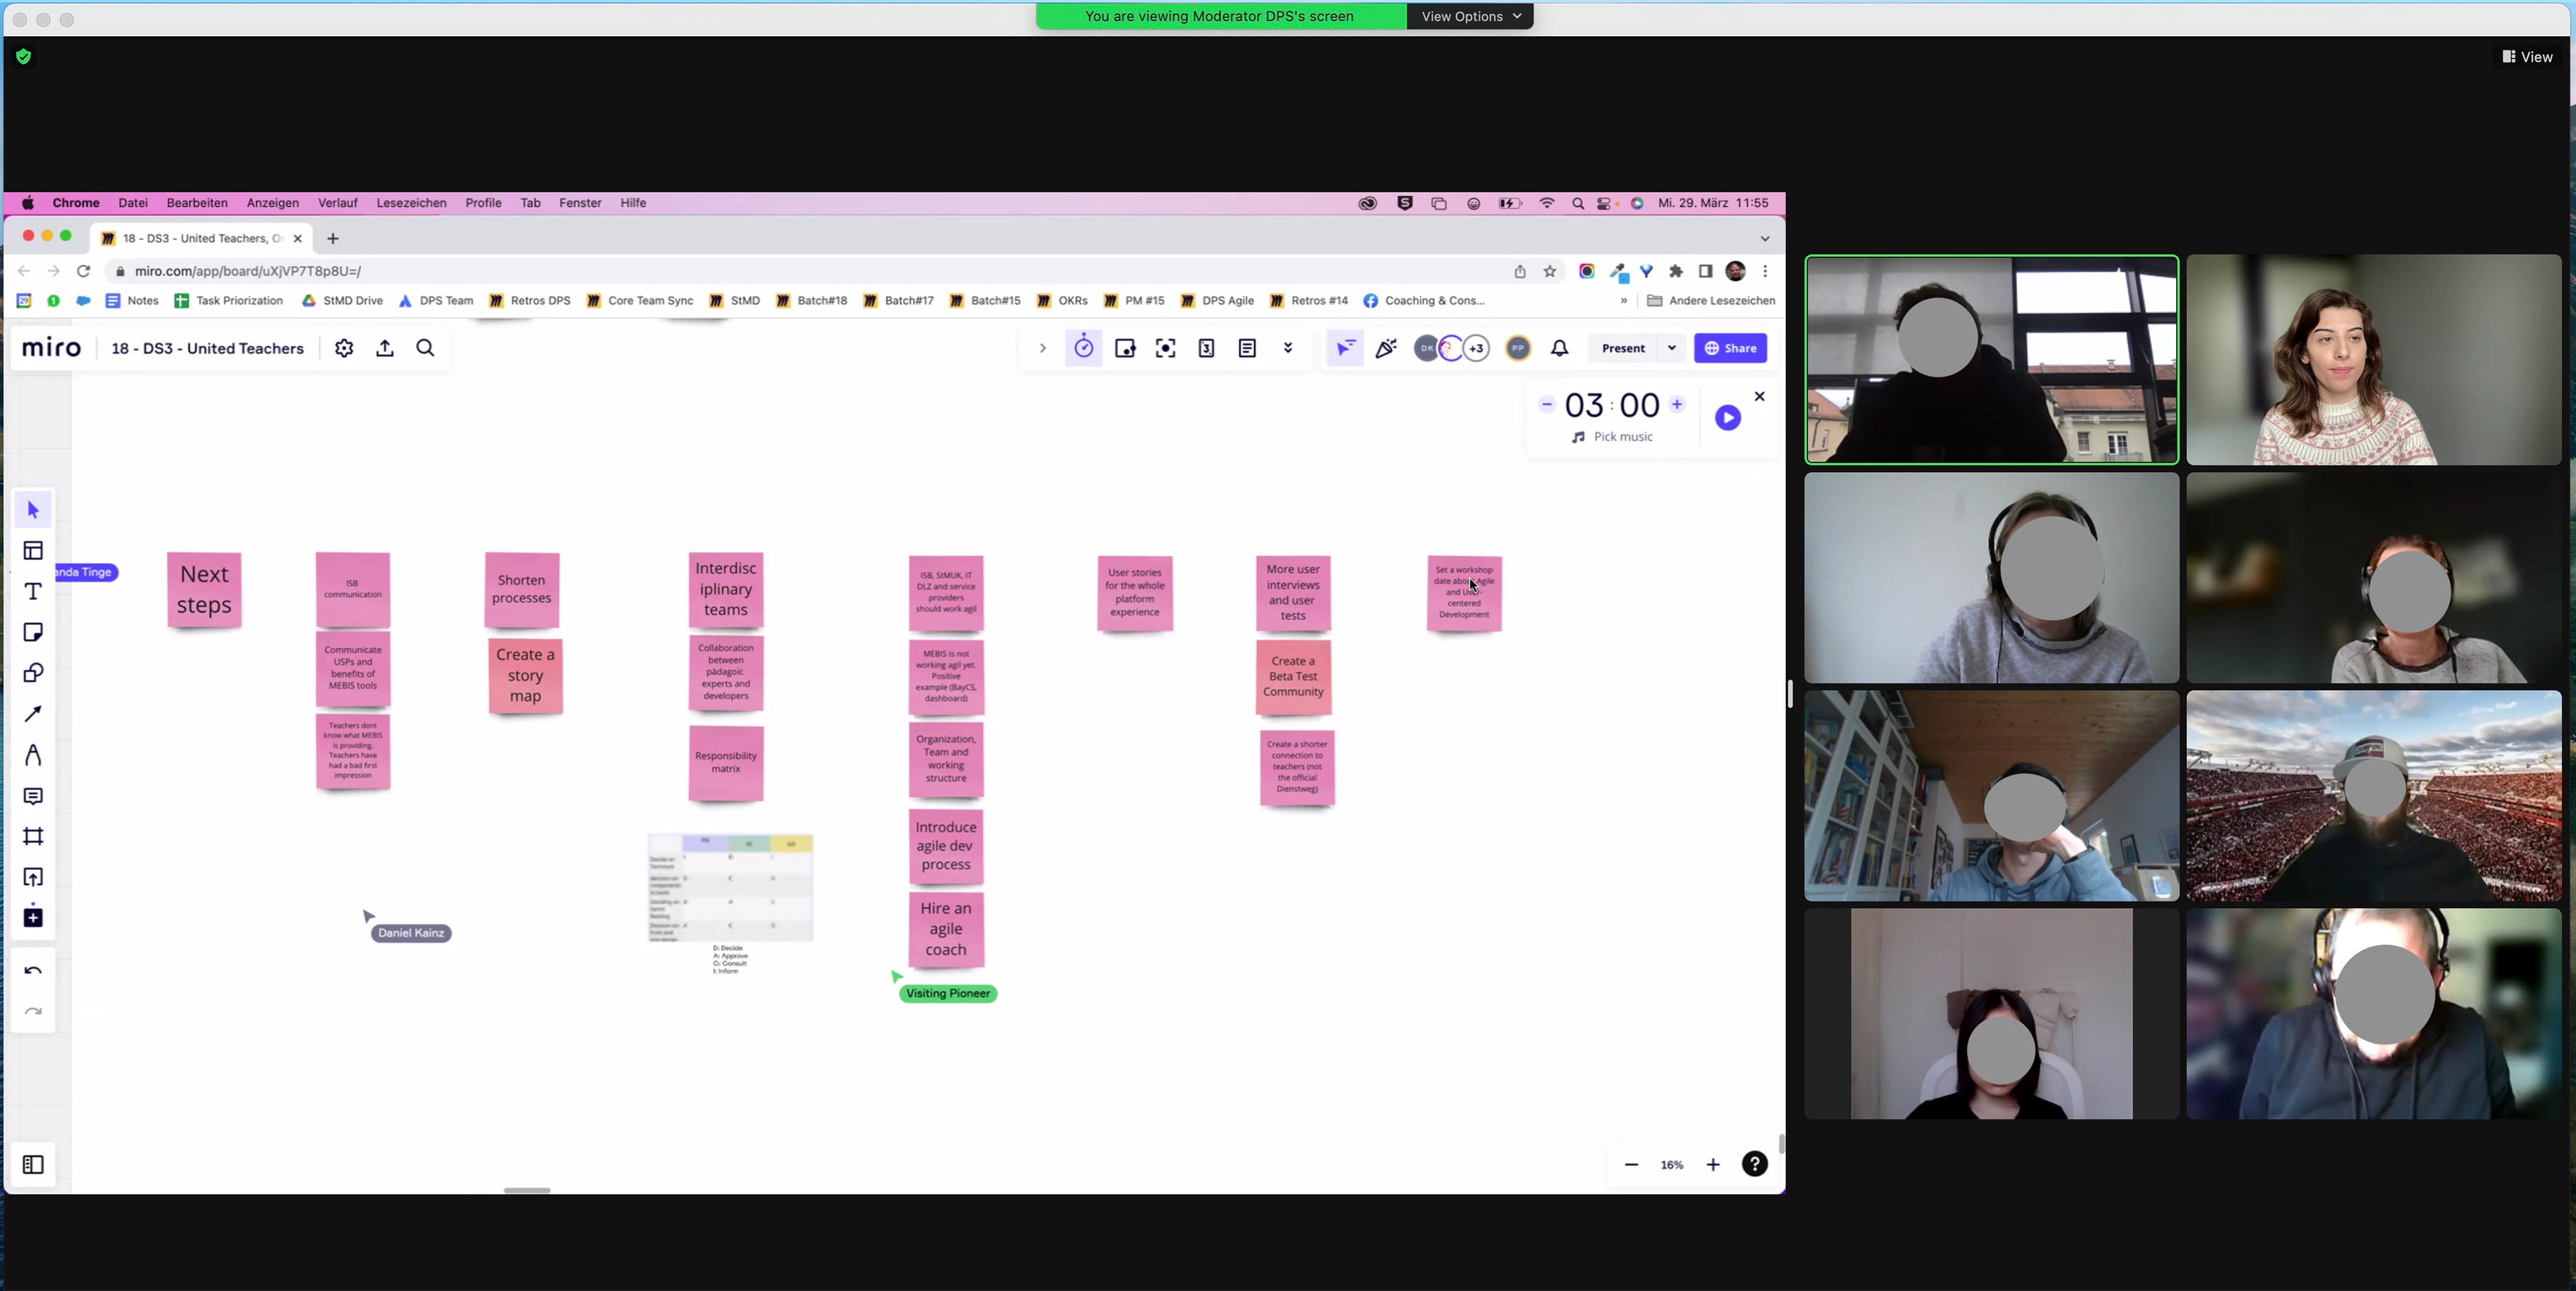This screenshot has height=1291, width=2576.
Task: Expand more collaboration tools double chevron
Action: click(1288, 348)
